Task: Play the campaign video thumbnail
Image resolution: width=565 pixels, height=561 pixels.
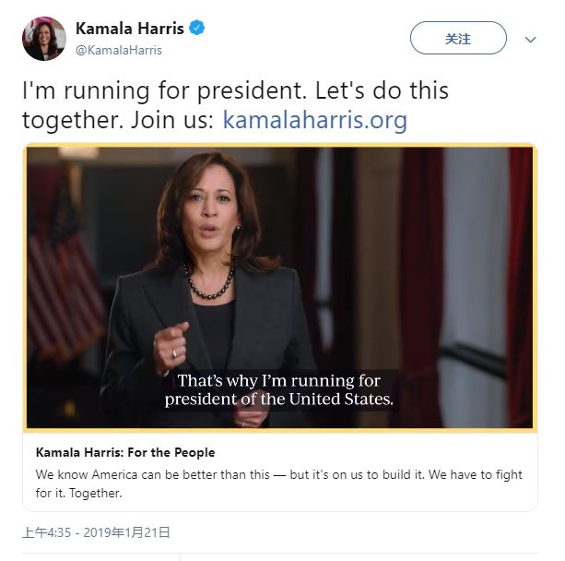Action: [280, 286]
